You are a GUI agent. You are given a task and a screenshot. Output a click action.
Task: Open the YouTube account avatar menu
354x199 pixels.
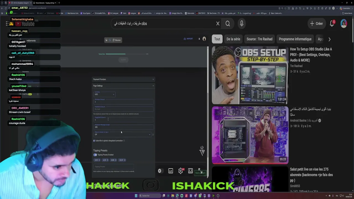point(344,23)
